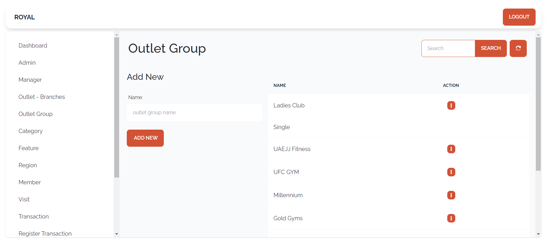Focus the outlet group name field
This screenshot has height=245, width=547.
(194, 113)
